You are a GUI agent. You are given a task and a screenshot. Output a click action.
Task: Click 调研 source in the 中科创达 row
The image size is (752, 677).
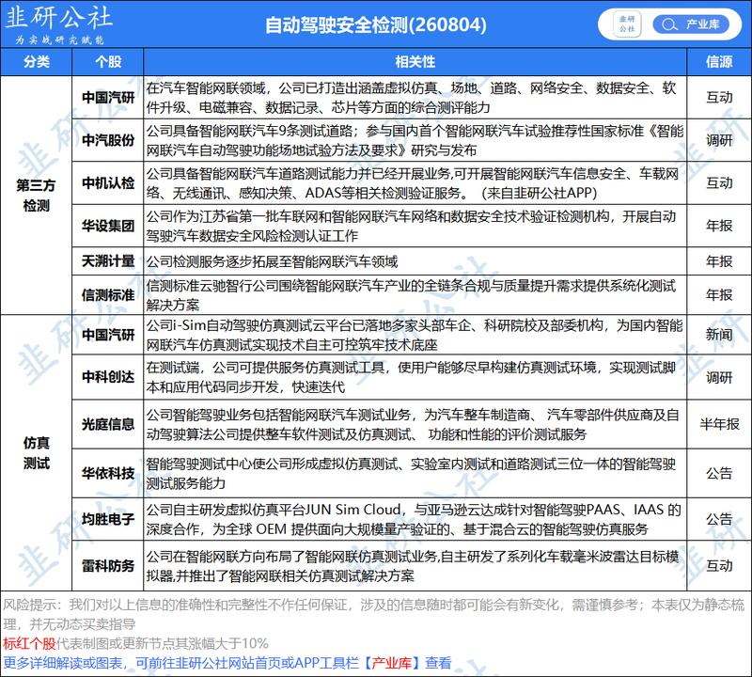click(719, 377)
